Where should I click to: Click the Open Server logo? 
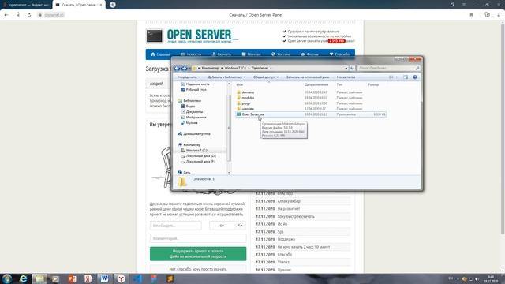pyautogui.click(x=193, y=35)
